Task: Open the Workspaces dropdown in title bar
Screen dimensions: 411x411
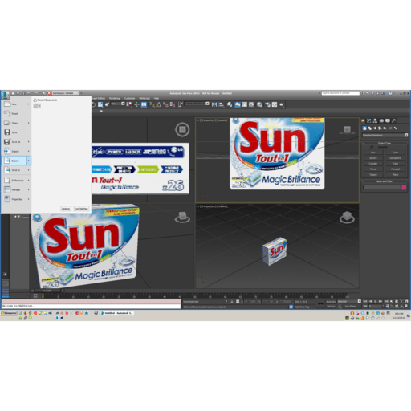Action: pos(66,93)
